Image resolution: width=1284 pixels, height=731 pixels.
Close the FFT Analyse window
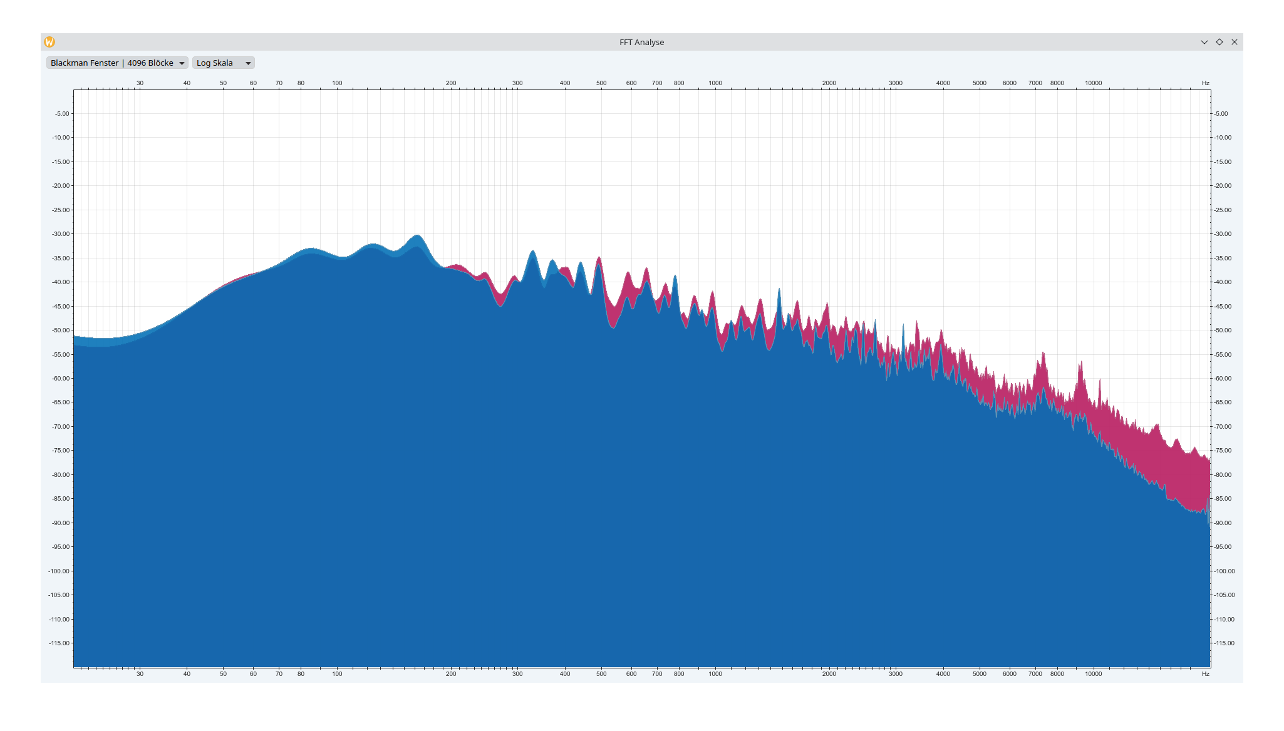[1235, 42]
